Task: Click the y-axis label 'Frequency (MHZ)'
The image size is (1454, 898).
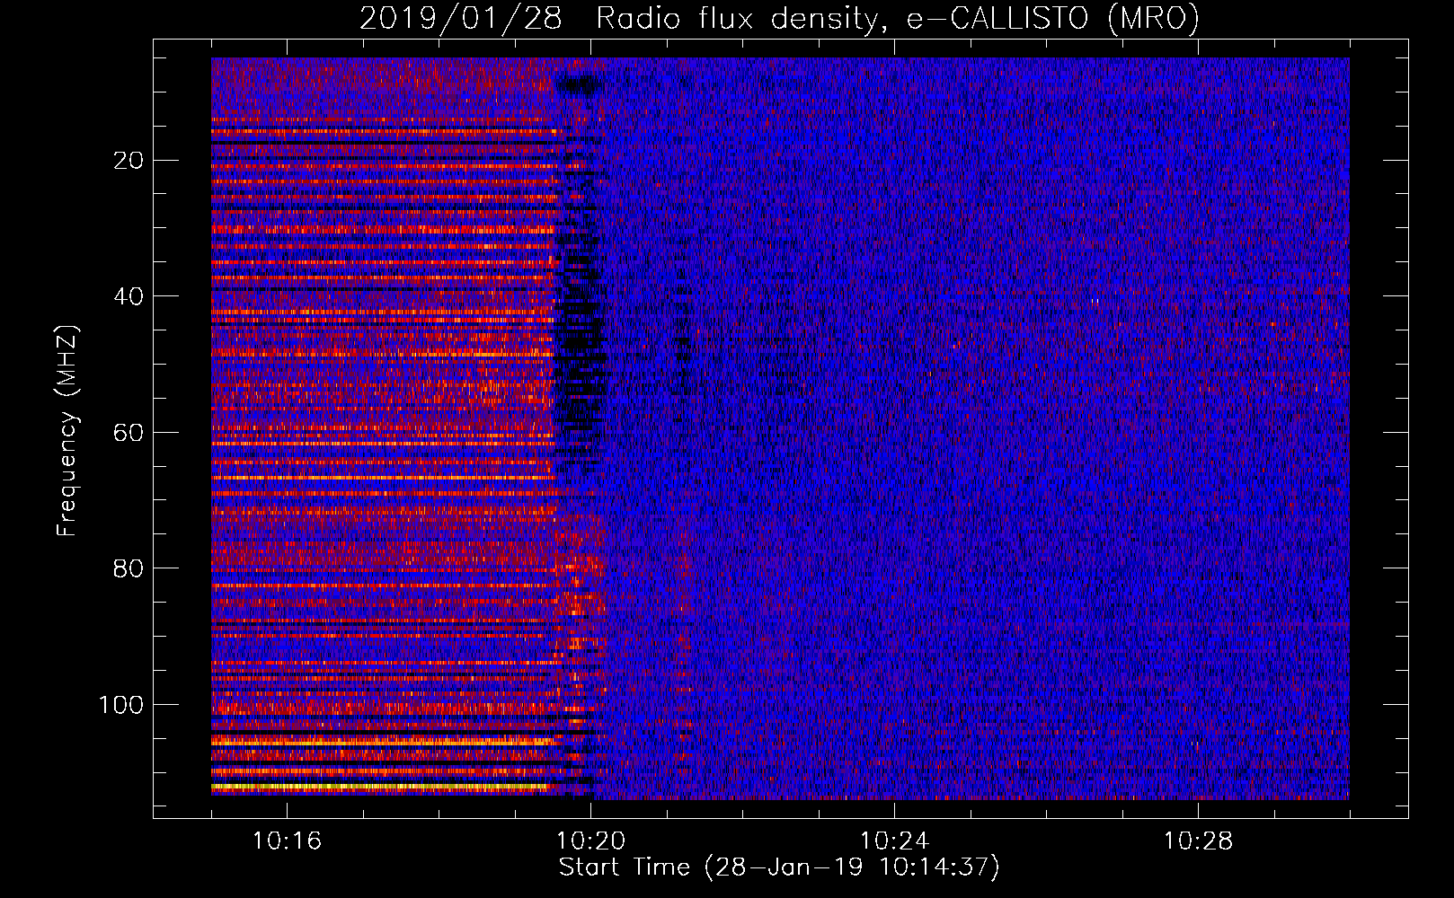Action: point(67,431)
